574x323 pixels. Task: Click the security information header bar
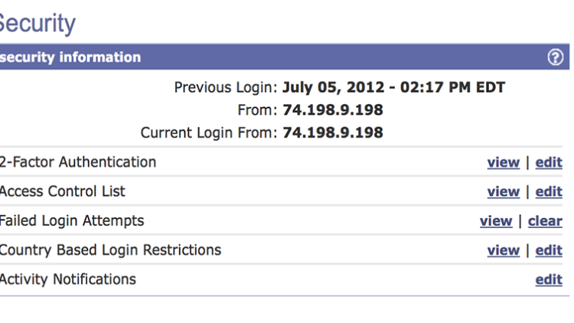click(x=285, y=57)
